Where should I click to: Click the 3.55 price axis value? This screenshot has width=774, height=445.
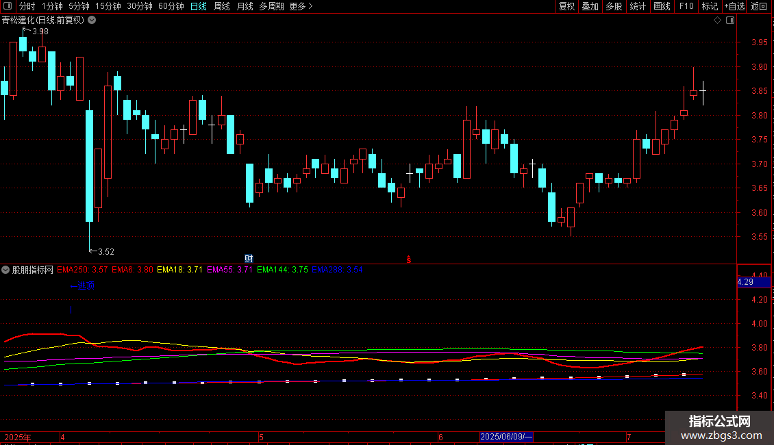click(760, 237)
